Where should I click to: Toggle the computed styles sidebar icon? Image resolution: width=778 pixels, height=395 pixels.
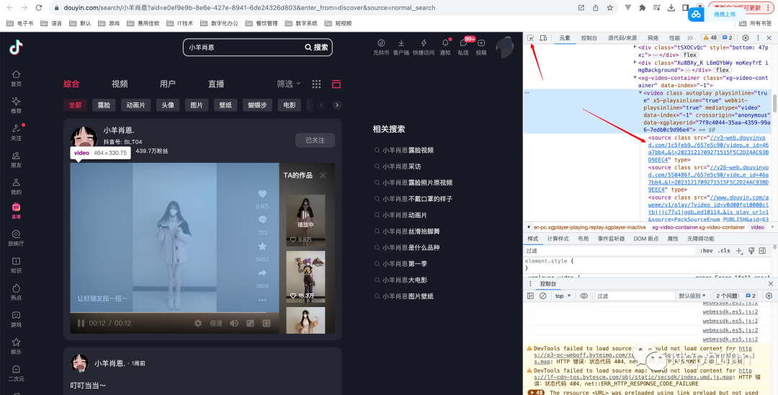tap(761, 251)
